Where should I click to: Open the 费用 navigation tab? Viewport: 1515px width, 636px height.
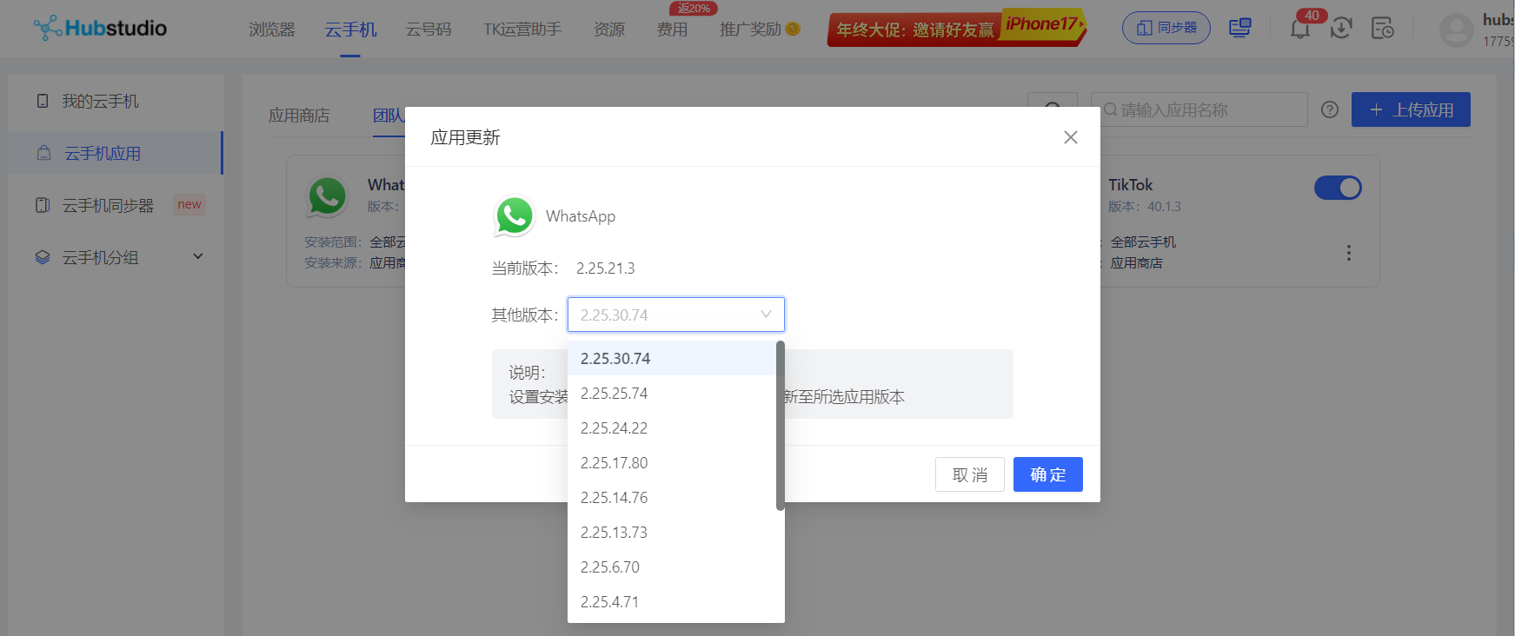(x=672, y=30)
